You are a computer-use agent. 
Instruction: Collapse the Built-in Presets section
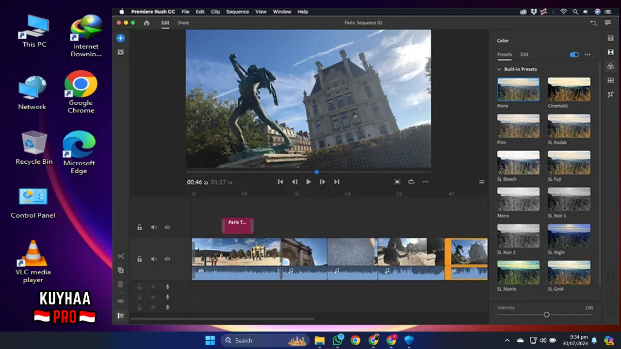[x=499, y=69]
